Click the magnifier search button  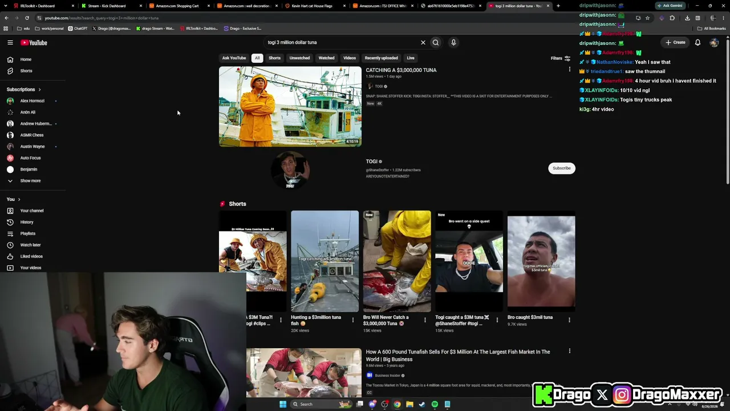tap(436, 42)
